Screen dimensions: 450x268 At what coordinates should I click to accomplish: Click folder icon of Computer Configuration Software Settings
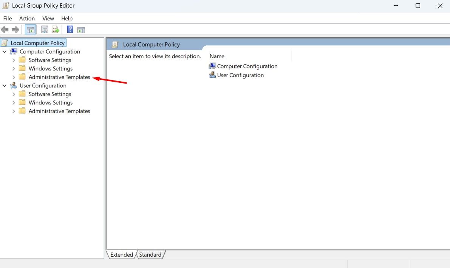tap(22, 60)
